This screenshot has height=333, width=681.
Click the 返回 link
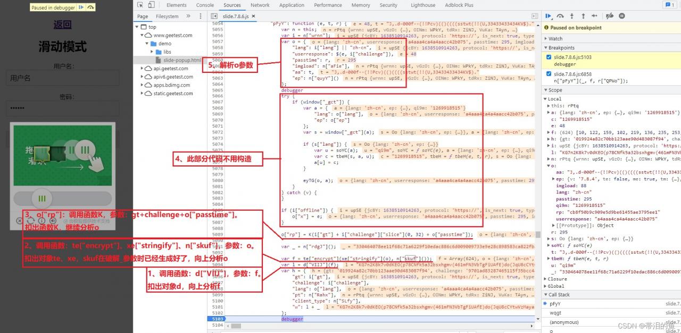tap(62, 24)
